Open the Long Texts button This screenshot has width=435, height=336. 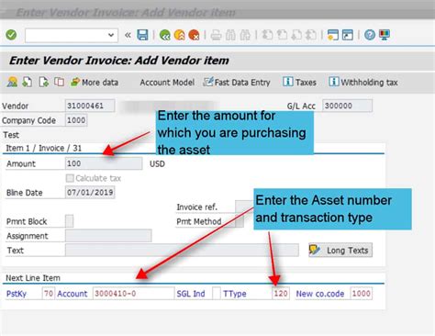click(340, 250)
